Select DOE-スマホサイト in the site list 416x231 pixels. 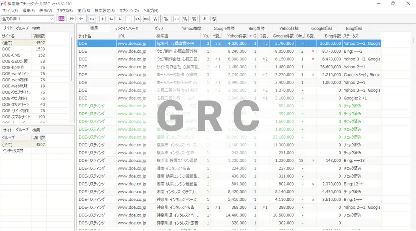pos(23,117)
